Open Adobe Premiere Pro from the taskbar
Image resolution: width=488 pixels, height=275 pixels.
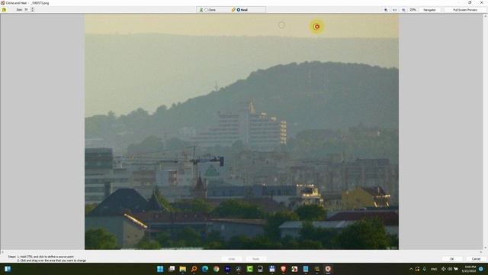(x=227, y=269)
